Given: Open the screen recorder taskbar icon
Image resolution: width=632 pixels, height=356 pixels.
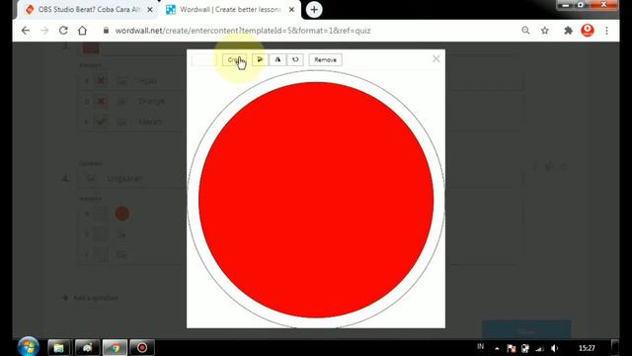Looking at the screenshot, I should tap(142, 347).
